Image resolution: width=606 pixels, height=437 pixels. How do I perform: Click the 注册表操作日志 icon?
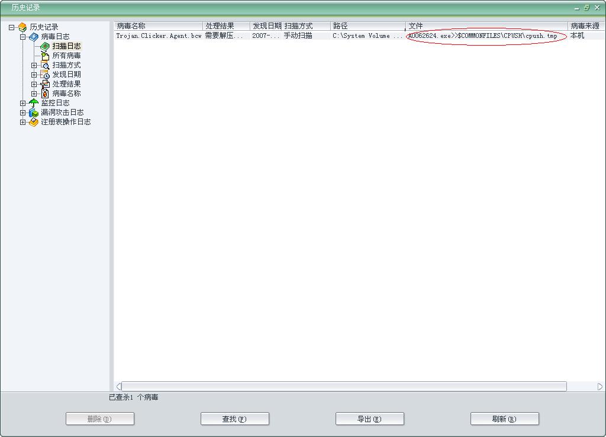34,122
